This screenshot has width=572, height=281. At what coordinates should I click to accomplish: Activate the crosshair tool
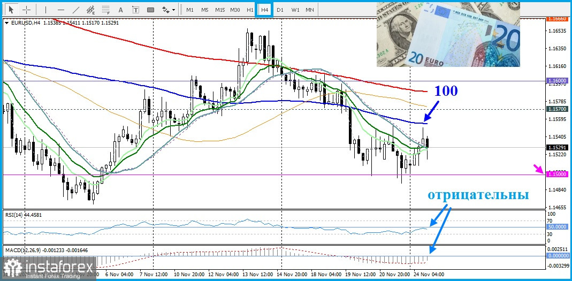pyautogui.click(x=27, y=10)
